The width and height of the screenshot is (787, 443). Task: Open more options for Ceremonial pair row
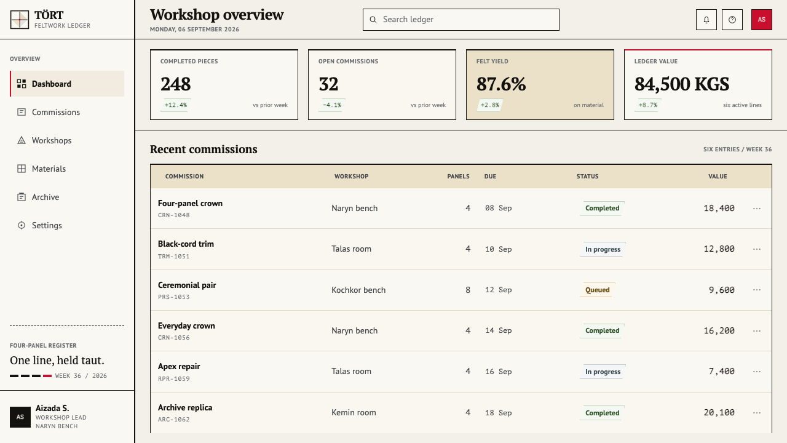757,290
